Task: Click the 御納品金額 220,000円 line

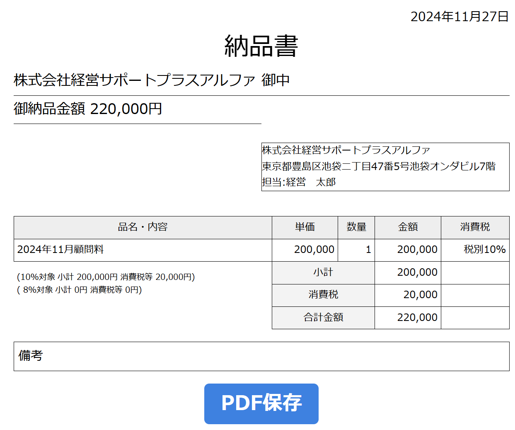Action: click(88, 109)
